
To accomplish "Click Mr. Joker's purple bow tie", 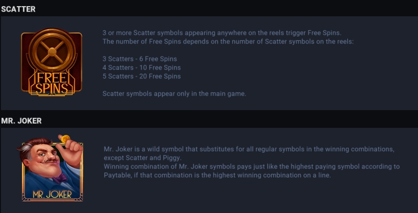I will point(61,178).
